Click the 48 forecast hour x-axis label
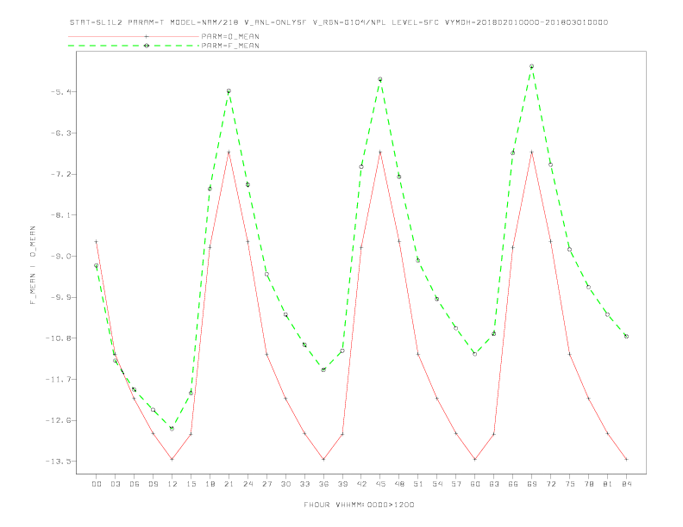The image size is (683, 527). pos(399,484)
